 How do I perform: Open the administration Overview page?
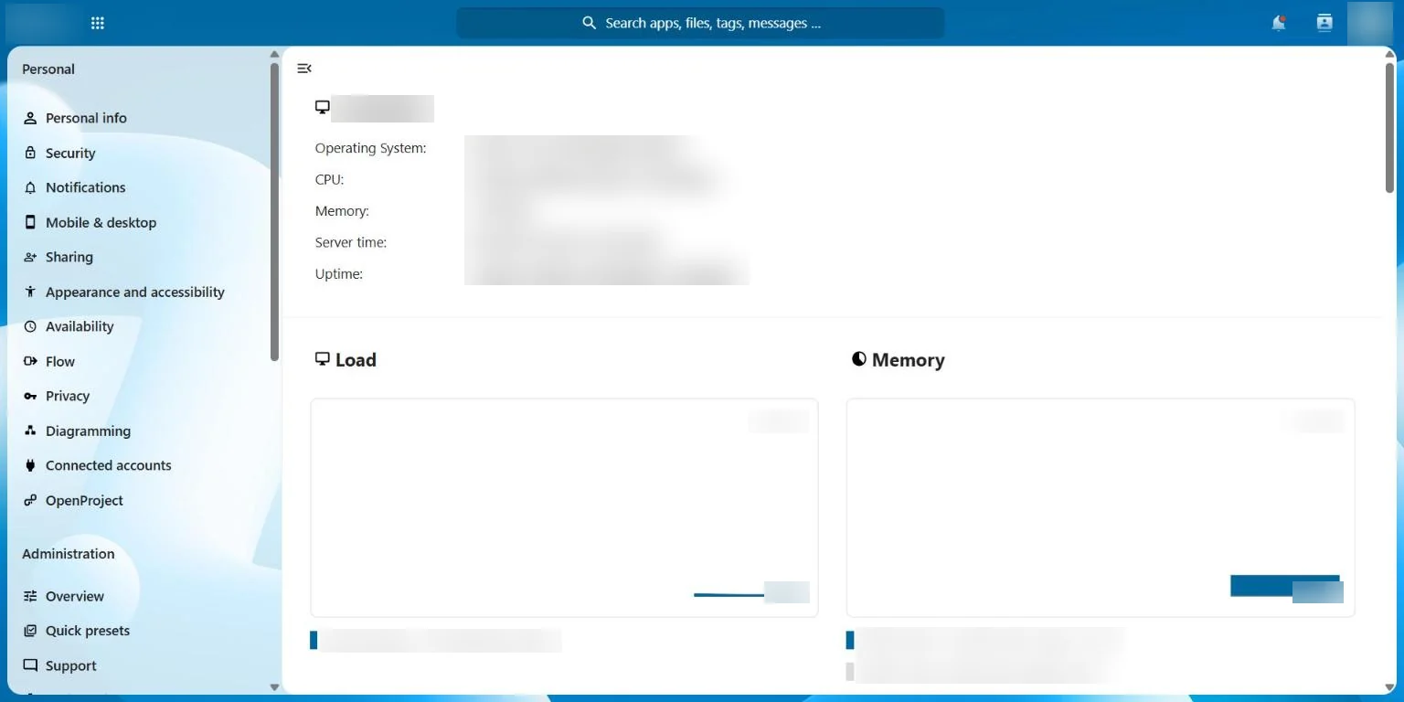[x=141, y=596]
